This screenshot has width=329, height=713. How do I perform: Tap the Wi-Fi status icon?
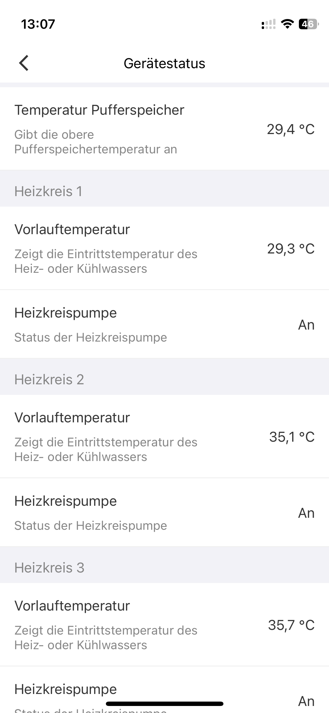pos(287,24)
